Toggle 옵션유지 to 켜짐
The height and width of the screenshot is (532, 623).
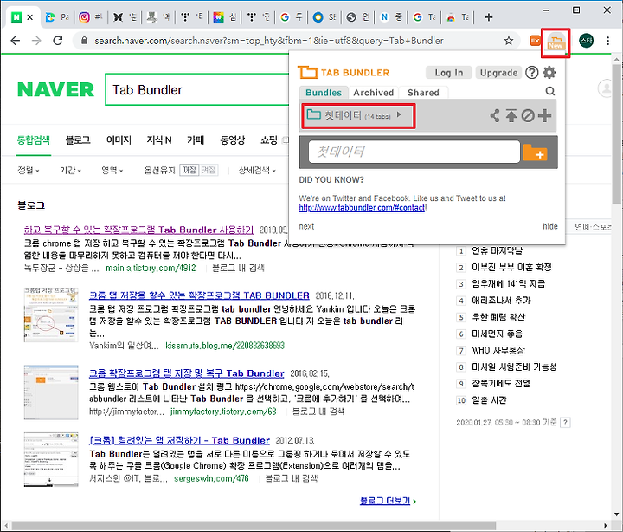tap(209, 171)
